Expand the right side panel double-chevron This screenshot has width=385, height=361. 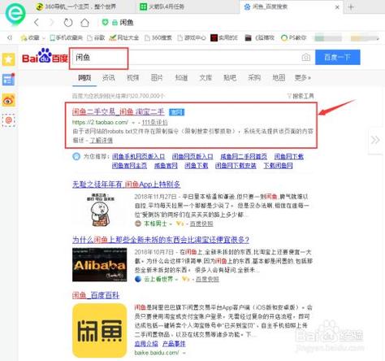pos(375,140)
